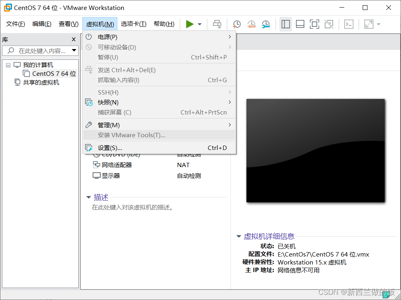
Task: Open the snapshot manager toolbar icon
Action: [266, 24]
